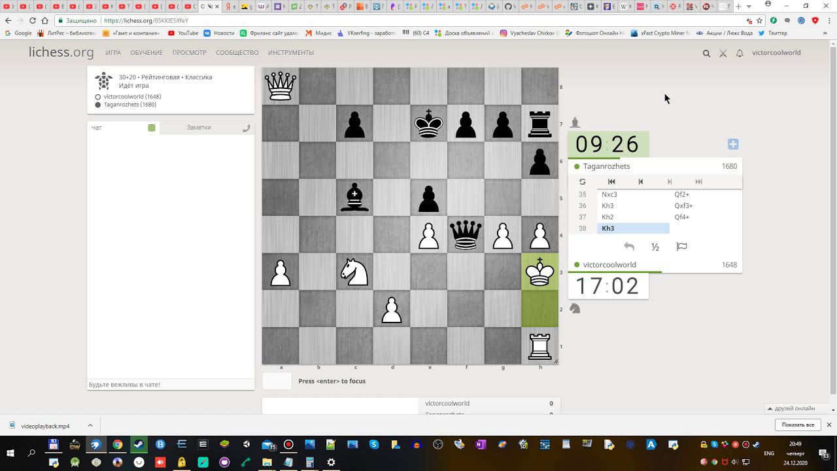Give opponent more time with plus icon
Screen dimensions: 837x471
click(x=733, y=144)
